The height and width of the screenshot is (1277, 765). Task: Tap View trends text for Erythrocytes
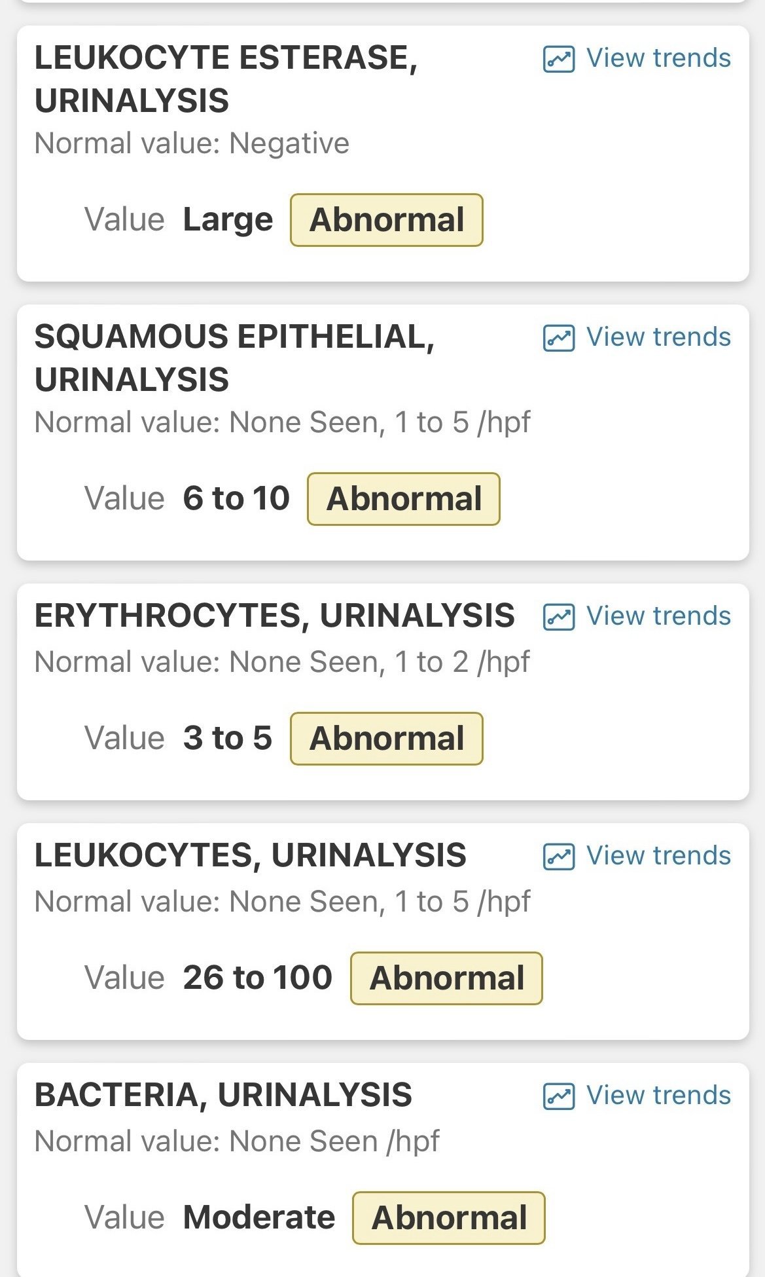pos(658,616)
